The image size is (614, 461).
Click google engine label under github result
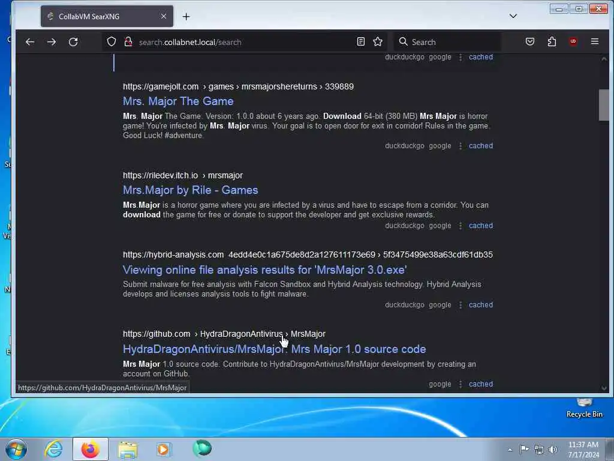440,384
